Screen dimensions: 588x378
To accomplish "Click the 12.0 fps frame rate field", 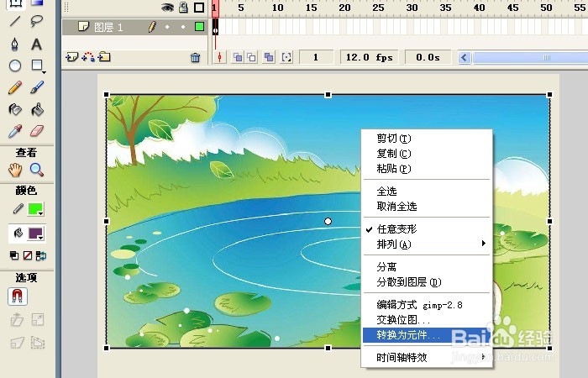I will click(369, 57).
